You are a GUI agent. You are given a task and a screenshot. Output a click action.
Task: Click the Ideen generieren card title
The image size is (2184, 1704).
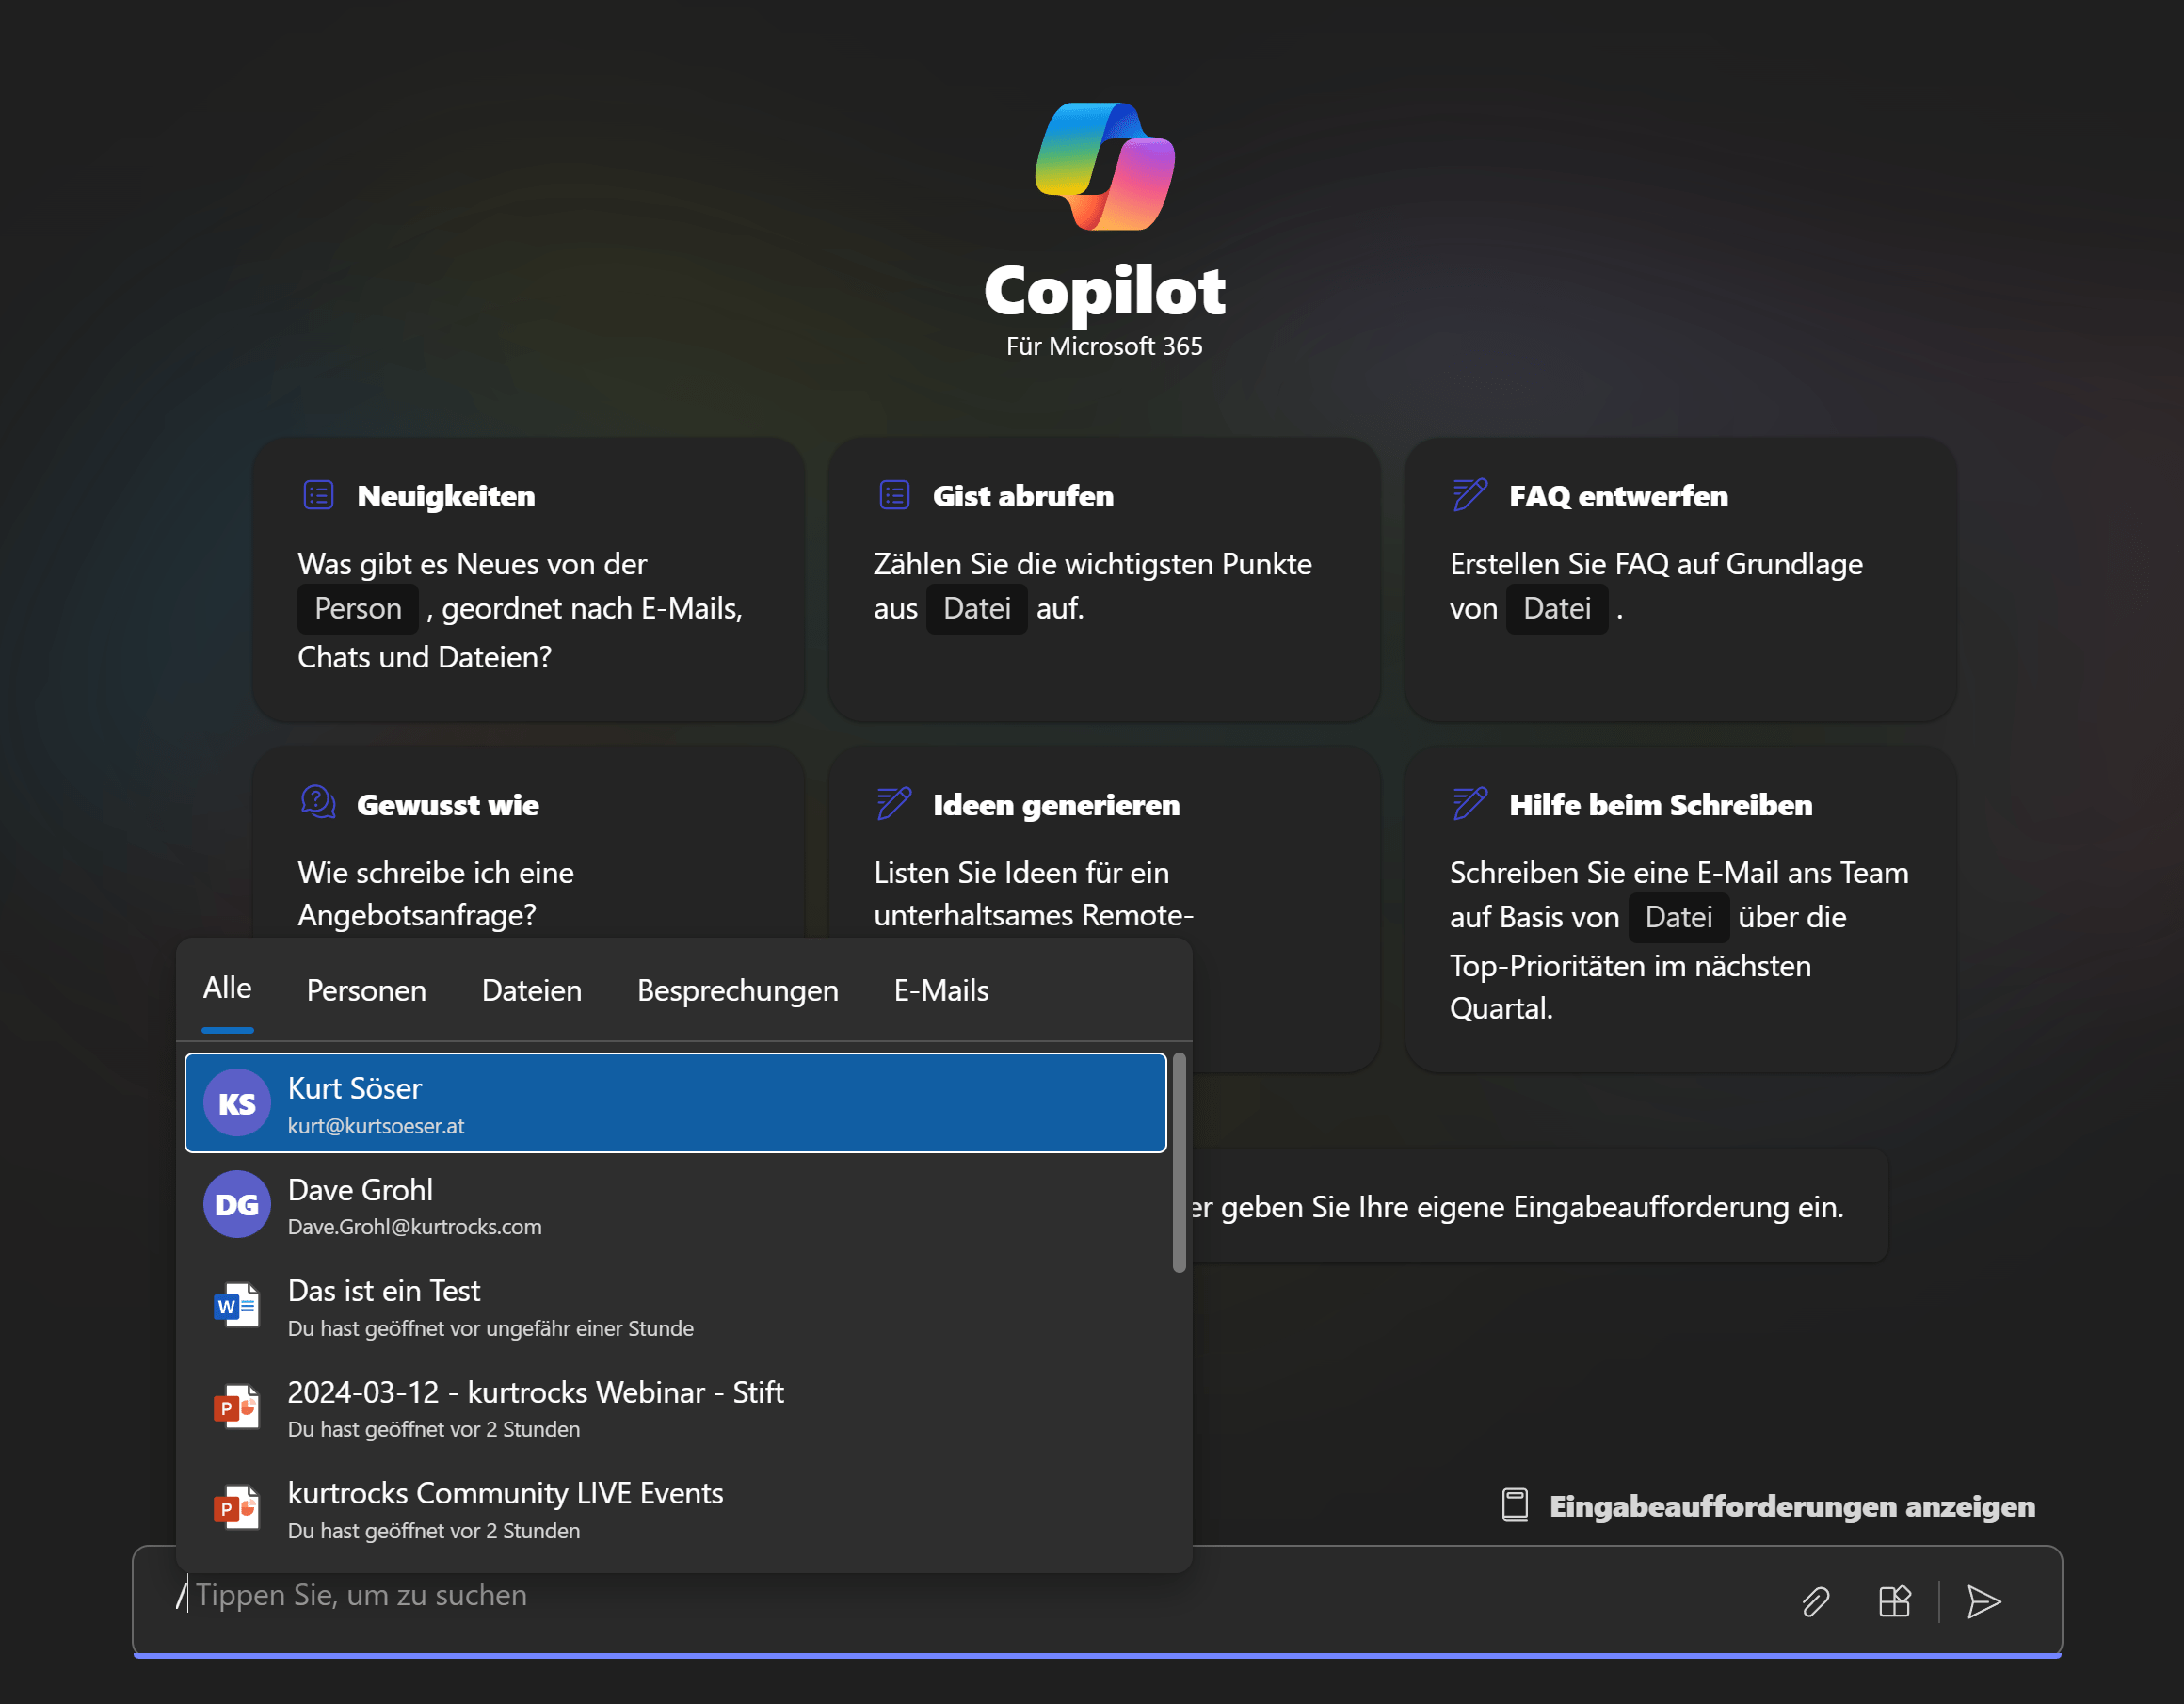point(1056,804)
